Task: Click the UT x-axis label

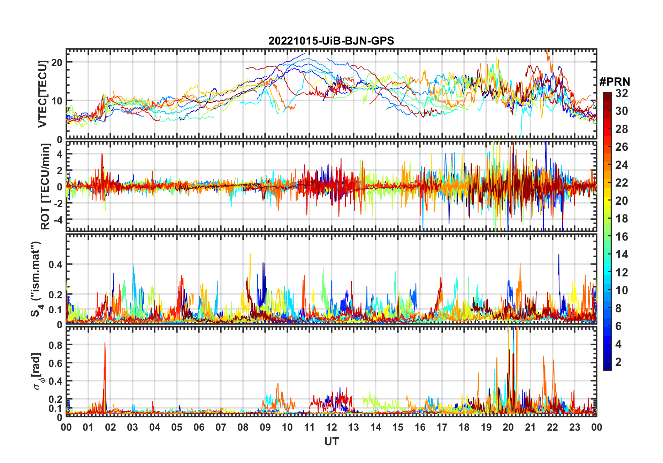Action: [x=331, y=442]
